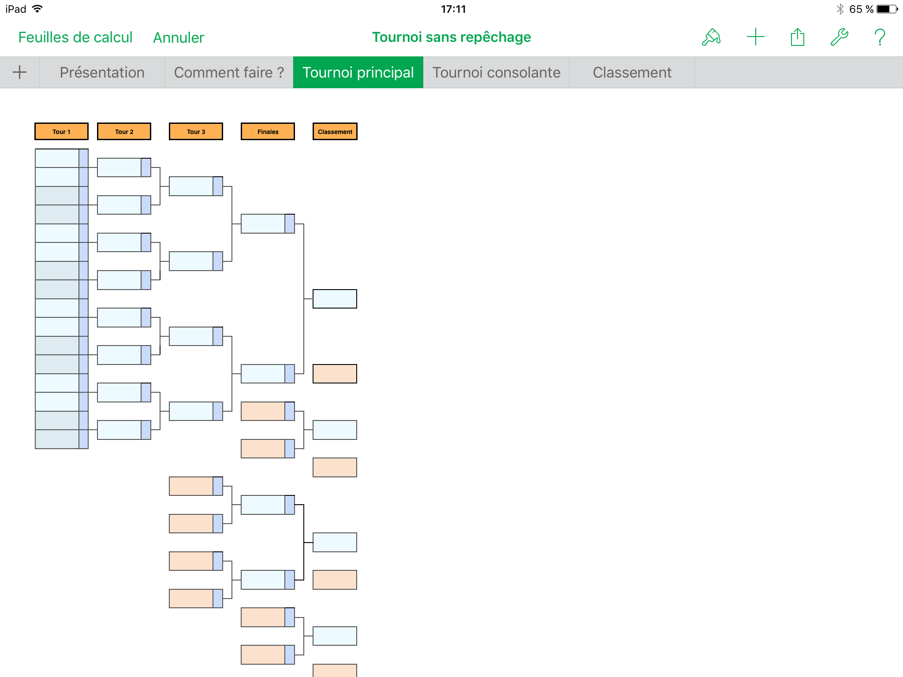The width and height of the screenshot is (903, 677).
Task: Tap the battery indicator icon
Action: (x=887, y=9)
